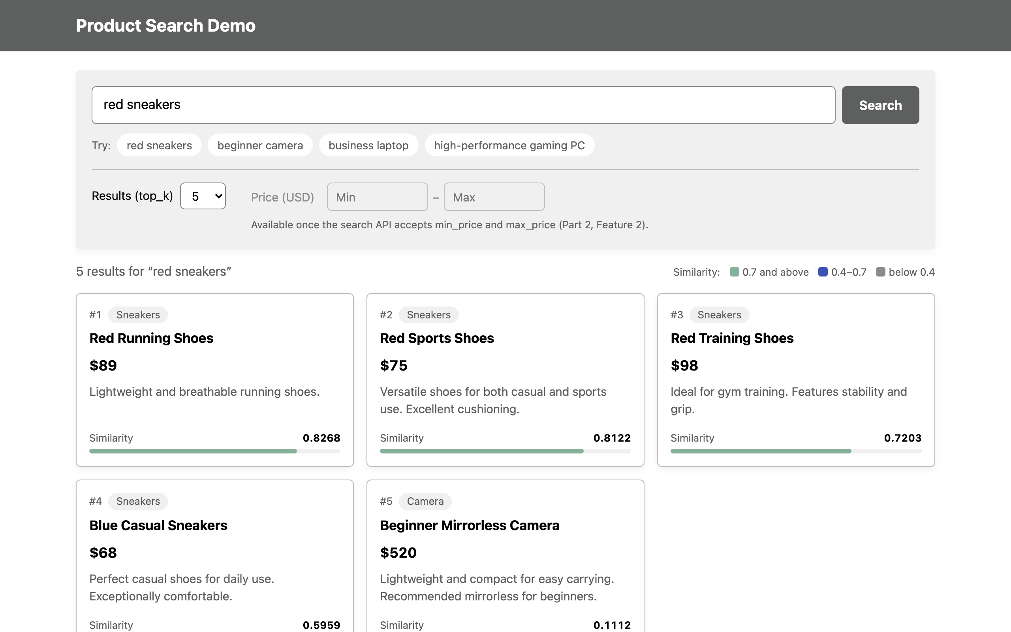Viewport: 1011px width, 632px height.
Task: Click the similarity bar of Red Sports Shoes
Action: 505,451
